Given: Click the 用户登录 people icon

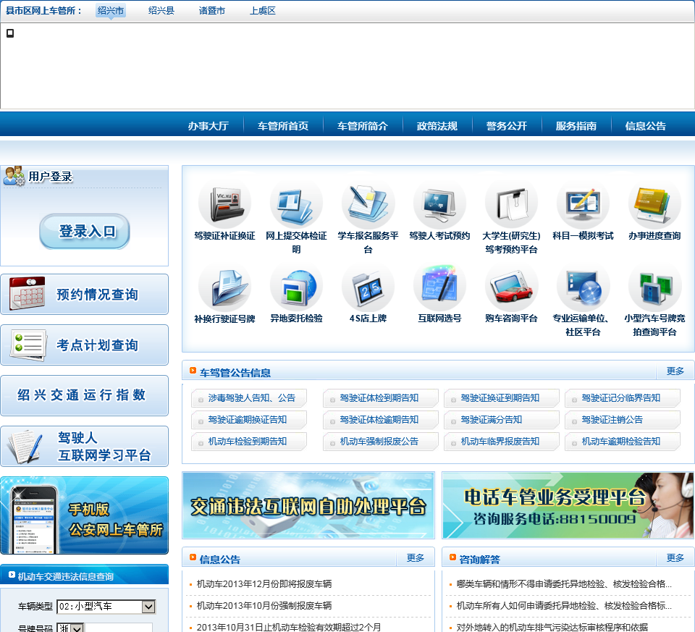Looking at the screenshot, I should [x=14, y=176].
